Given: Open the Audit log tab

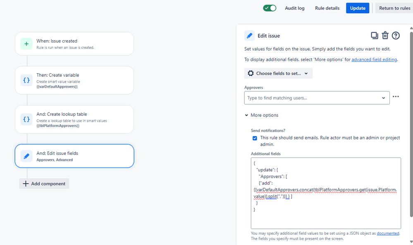Looking at the screenshot, I should click(x=294, y=8).
